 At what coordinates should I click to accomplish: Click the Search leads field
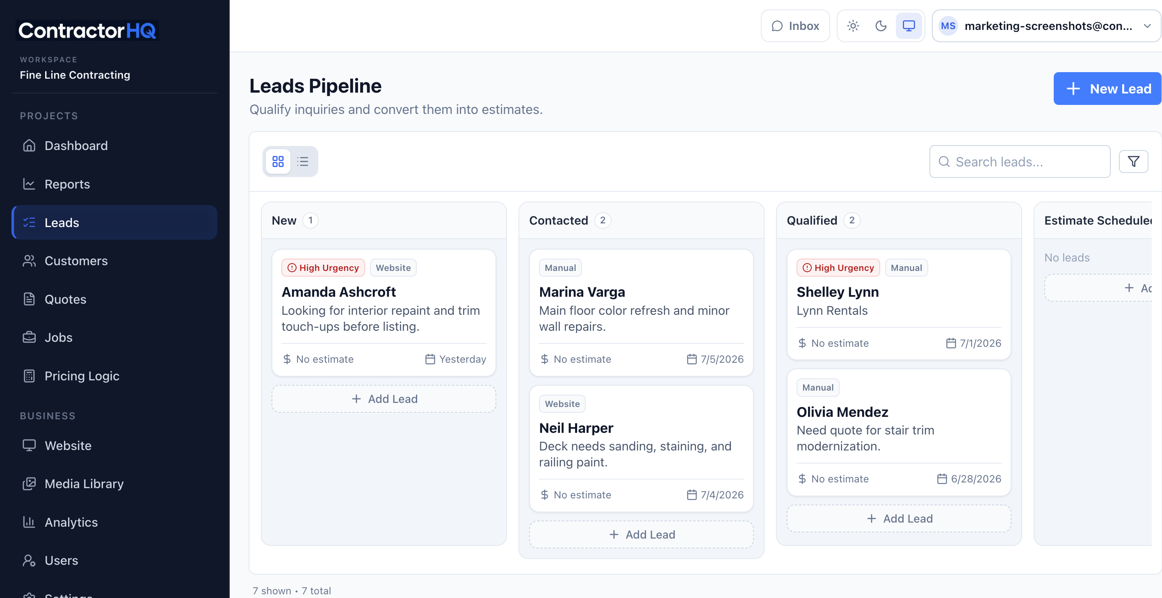(x=1020, y=161)
